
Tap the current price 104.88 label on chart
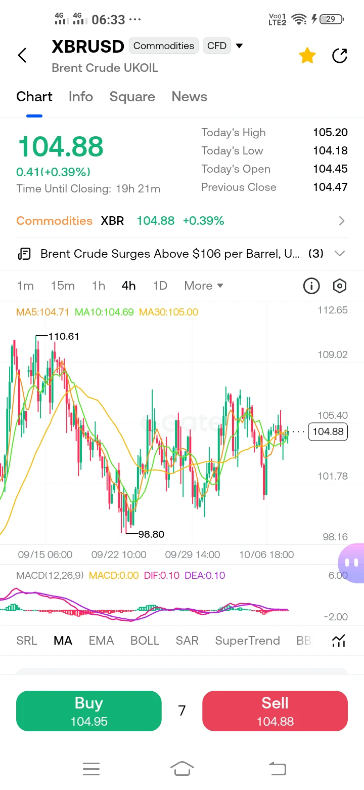(x=328, y=431)
